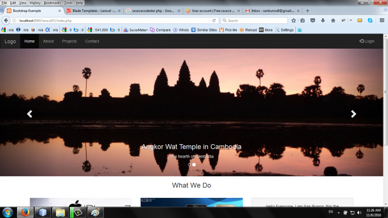Select second carousel indicator dot
This screenshot has width=388, height=218.
(194, 165)
